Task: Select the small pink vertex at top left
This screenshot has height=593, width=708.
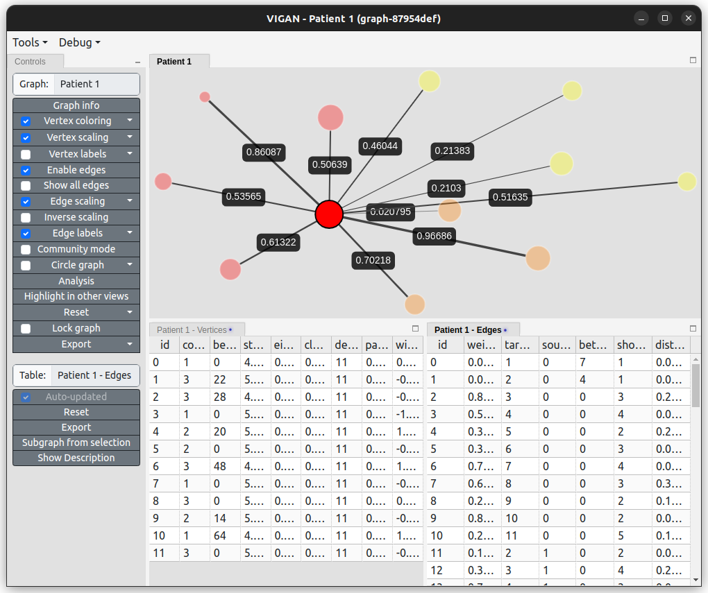Action: tap(205, 97)
